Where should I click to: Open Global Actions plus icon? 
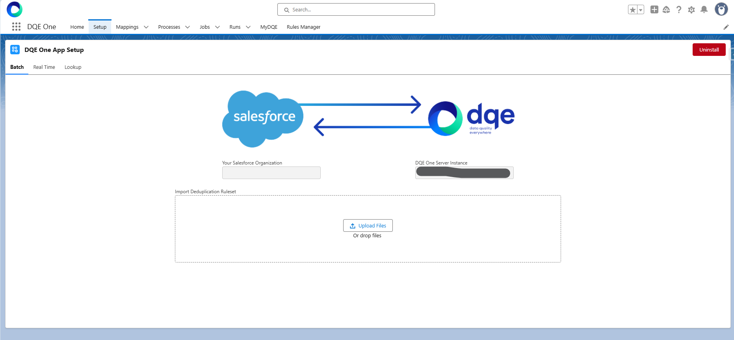pyautogui.click(x=654, y=9)
